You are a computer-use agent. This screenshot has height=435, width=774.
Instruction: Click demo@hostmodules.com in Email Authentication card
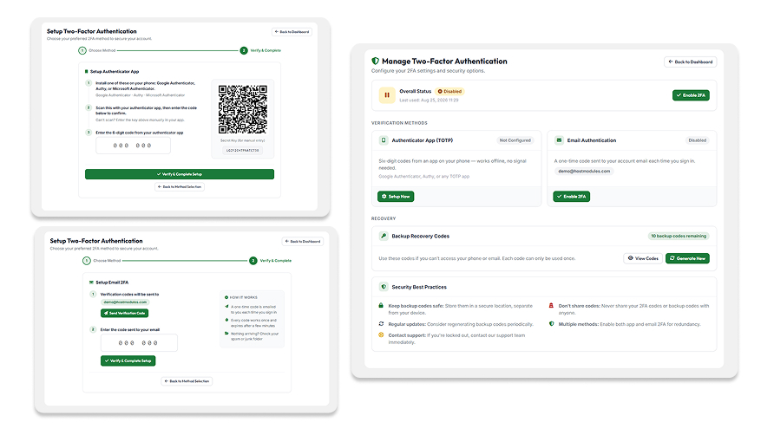coord(584,171)
